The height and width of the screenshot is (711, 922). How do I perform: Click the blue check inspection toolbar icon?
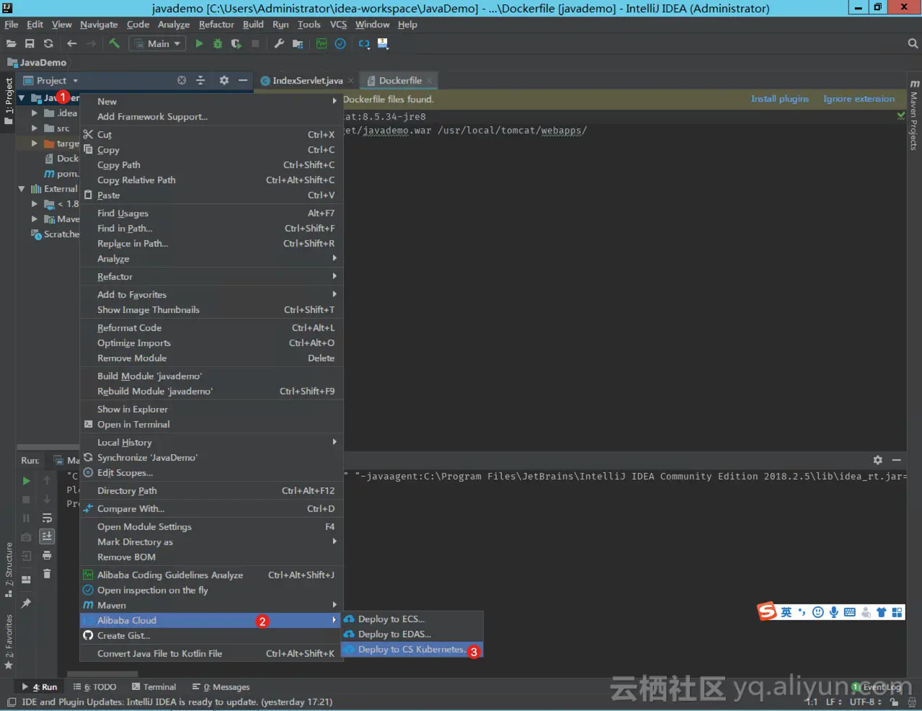pos(340,44)
